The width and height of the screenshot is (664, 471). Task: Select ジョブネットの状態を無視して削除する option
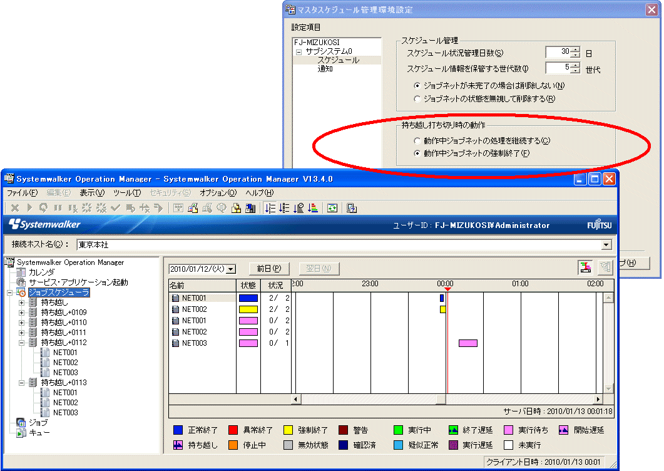(x=417, y=99)
